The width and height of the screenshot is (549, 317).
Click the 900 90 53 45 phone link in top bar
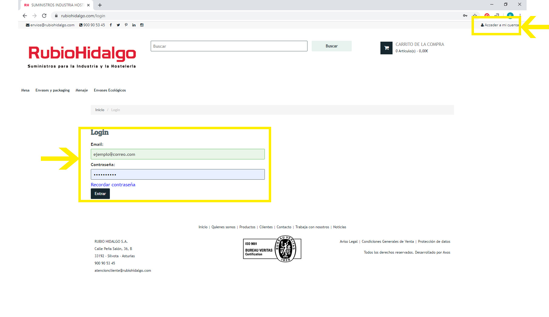(x=92, y=25)
